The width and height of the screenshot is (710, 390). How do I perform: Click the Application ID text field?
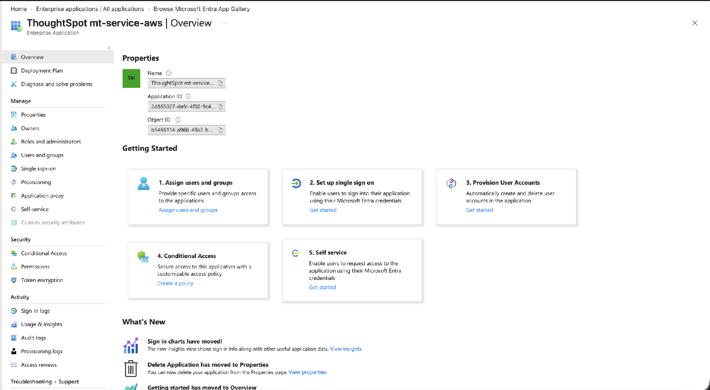coord(187,106)
